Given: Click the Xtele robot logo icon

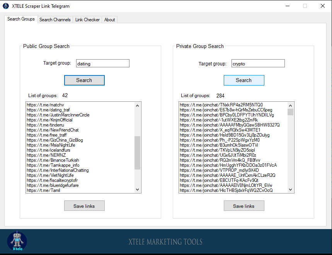Looking at the screenshot, I should coord(17,241).
